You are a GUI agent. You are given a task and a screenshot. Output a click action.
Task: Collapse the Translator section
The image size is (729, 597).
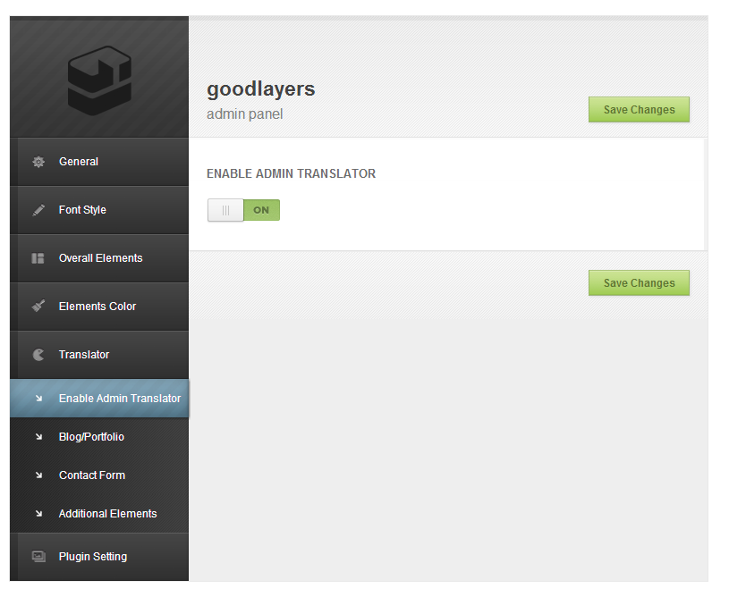99,355
